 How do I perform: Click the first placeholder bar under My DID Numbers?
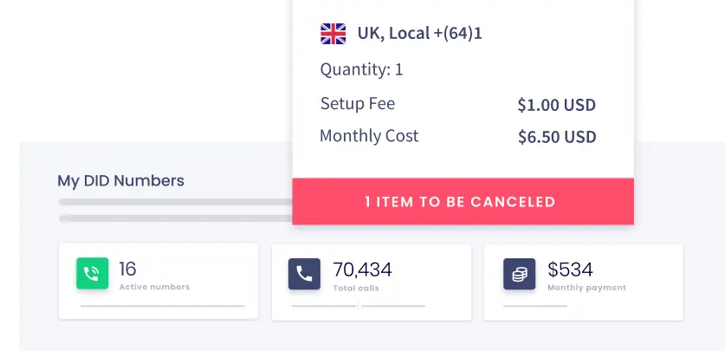[x=176, y=202]
